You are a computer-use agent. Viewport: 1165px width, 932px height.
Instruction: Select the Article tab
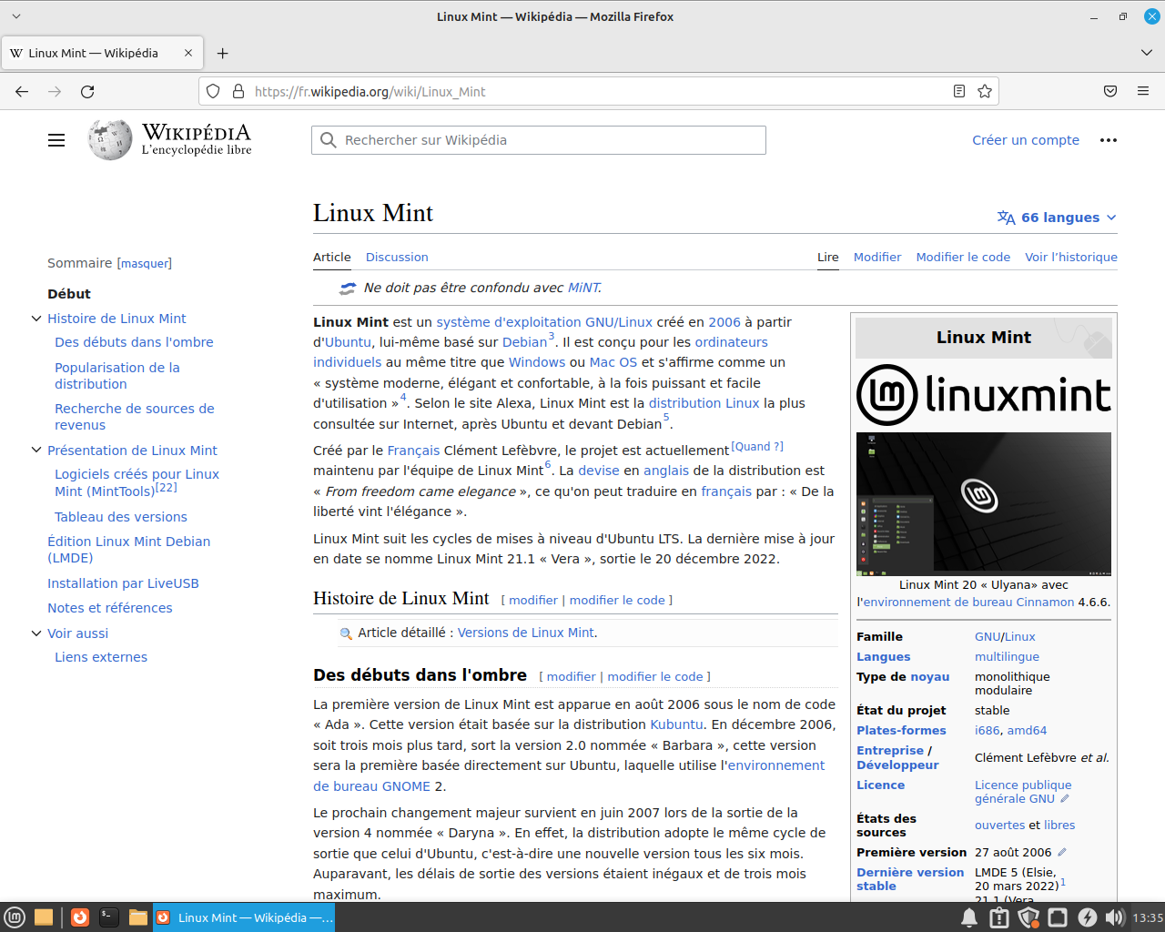tap(332, 258)
